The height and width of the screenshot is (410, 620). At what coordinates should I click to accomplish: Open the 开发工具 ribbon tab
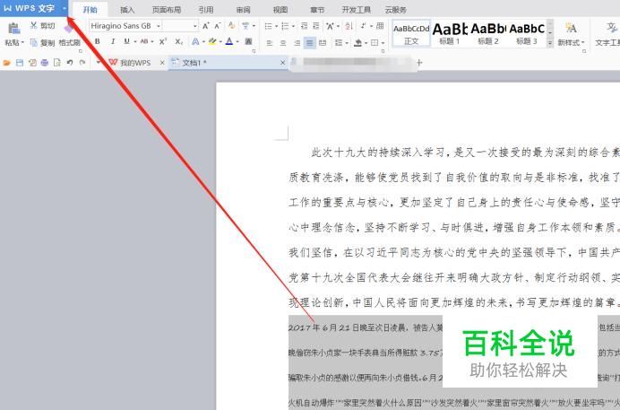pyautogui.click(x=357, y=10)
